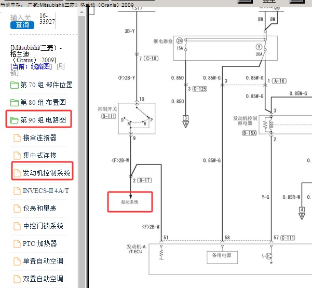This screenshot has height=288, width=312.
Task: Click the Y-G wire label
Action: click(x=265, y=197)
